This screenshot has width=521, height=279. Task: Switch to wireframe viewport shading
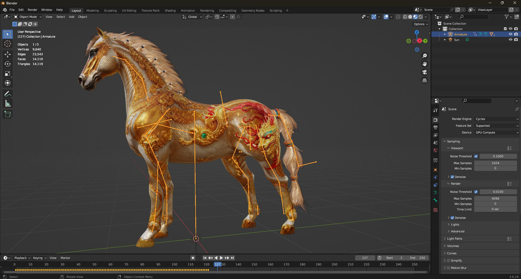click(x=405, y=17)
